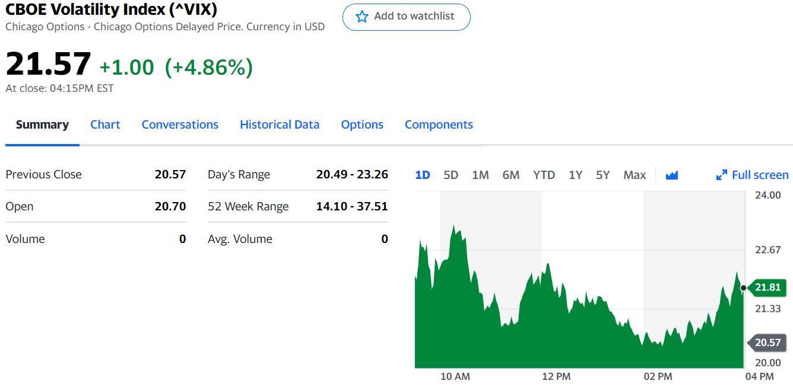Click the Full screen link text
The width and height of the screenshot is (793, 387).
(x=760, y=175)
